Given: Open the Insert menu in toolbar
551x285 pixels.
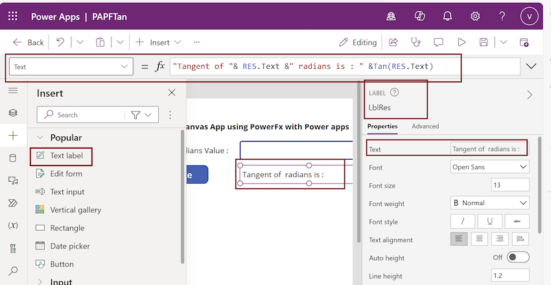Looking at the screenshot, I should [x=158, y=42].
